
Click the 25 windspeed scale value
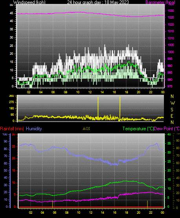click(x=11, y=46)
